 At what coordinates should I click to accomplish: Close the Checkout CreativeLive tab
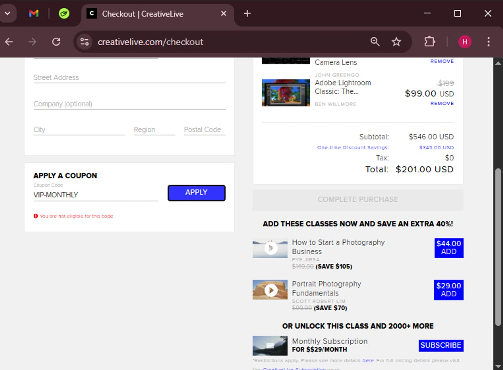pos(223,13)
